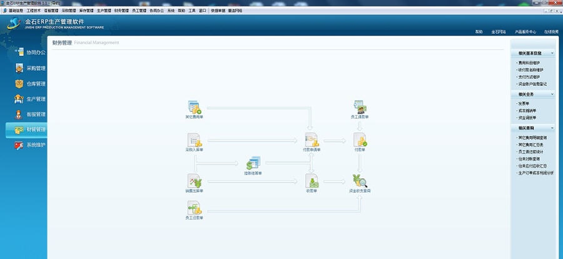The height and width of the screenshot is (259, 563).
Task: Open 其它费用明细查询 in 相关查询
Action: tap(532, 138)
